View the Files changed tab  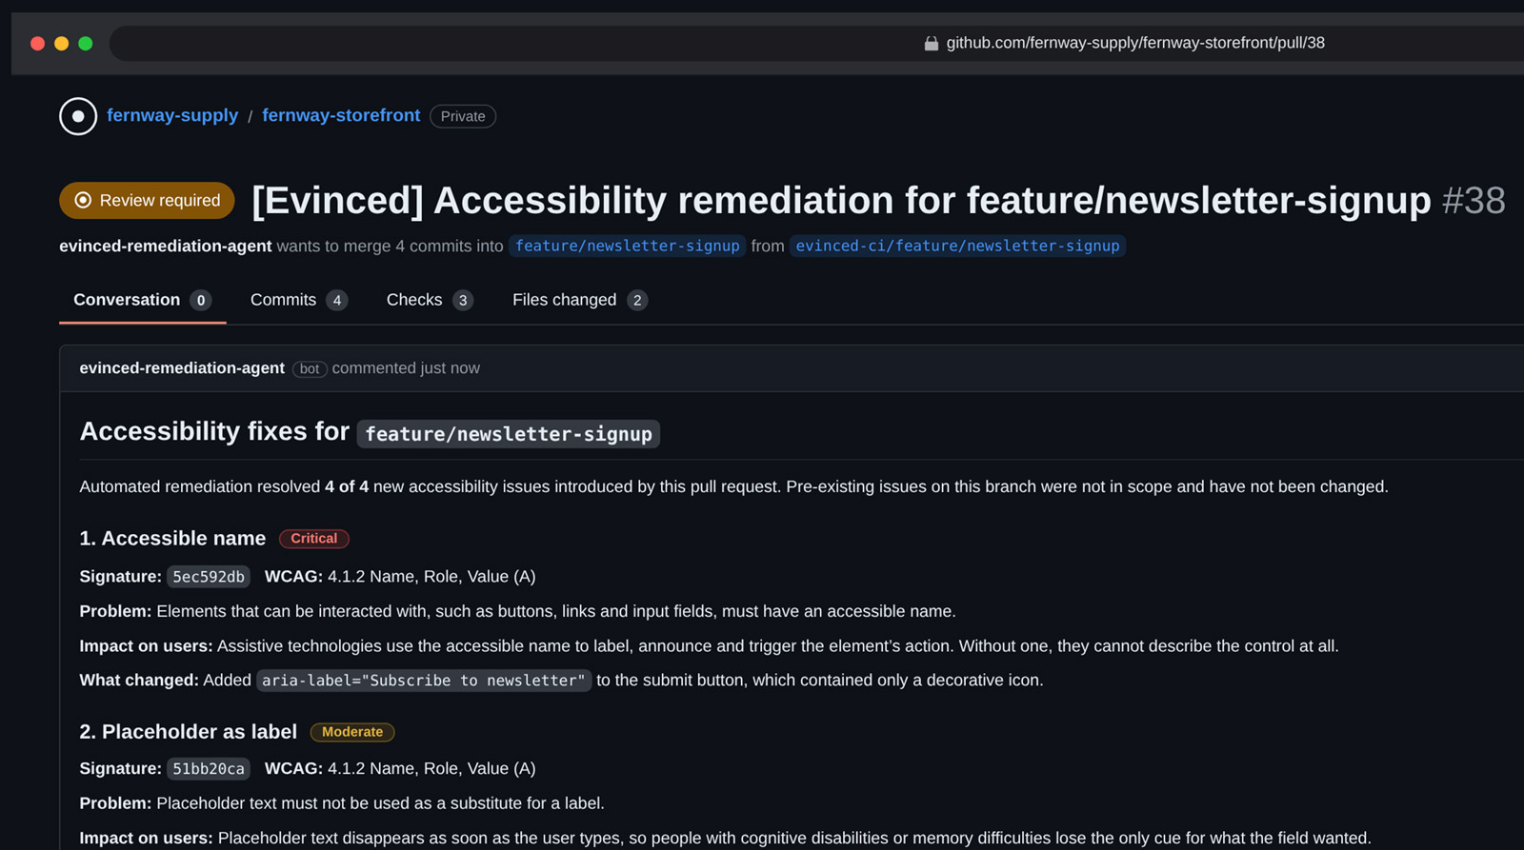tap(579, 300)
